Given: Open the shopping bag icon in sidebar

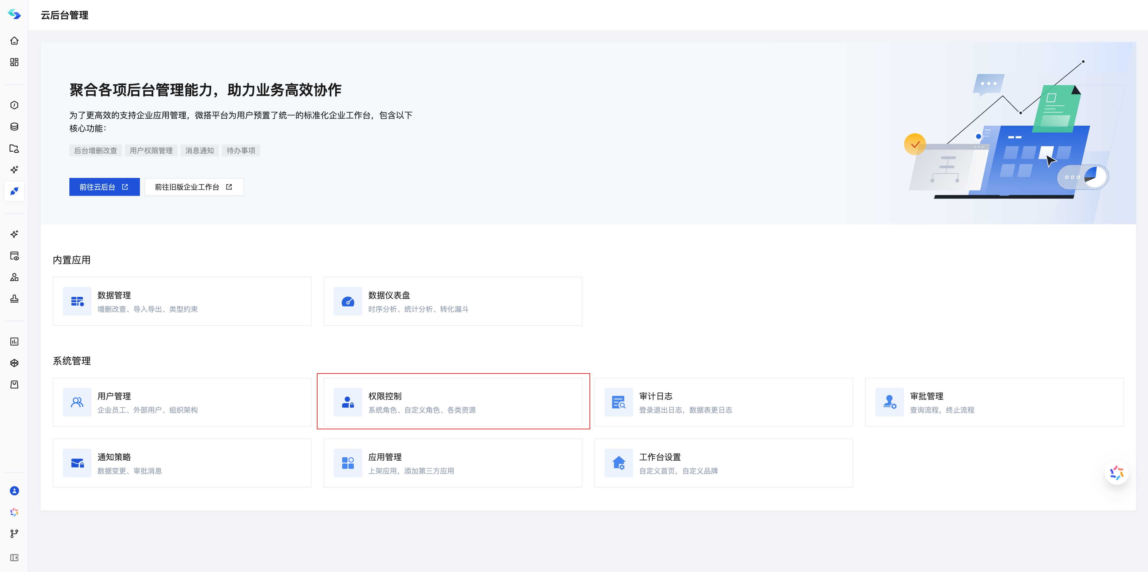Looking at the screenshot, I should coord(14,384).
